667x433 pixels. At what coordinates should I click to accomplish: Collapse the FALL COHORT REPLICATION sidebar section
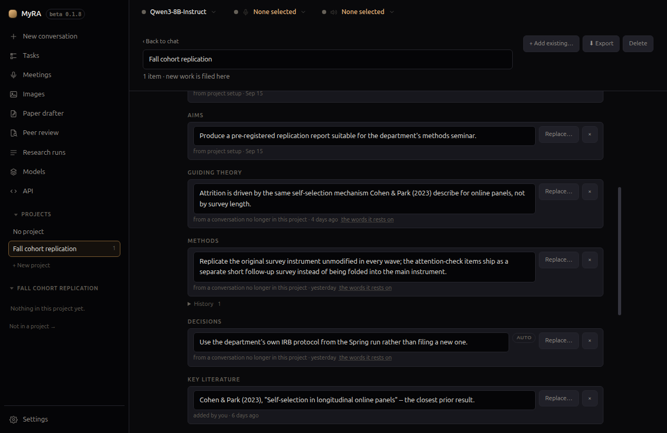click(54, 288)
